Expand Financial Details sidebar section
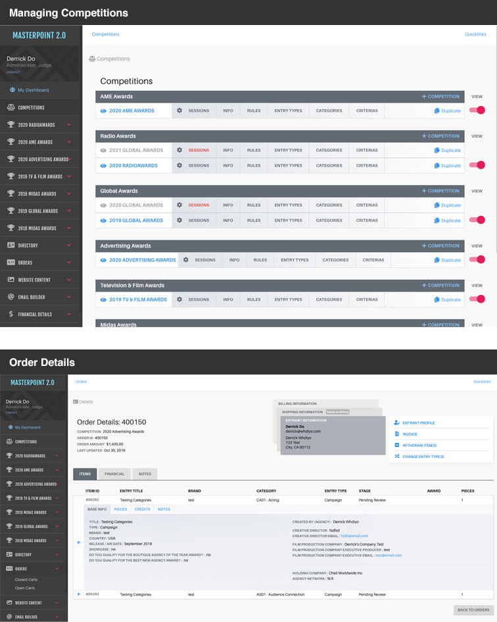Viewport: 497px width, 622px height. 69,315
